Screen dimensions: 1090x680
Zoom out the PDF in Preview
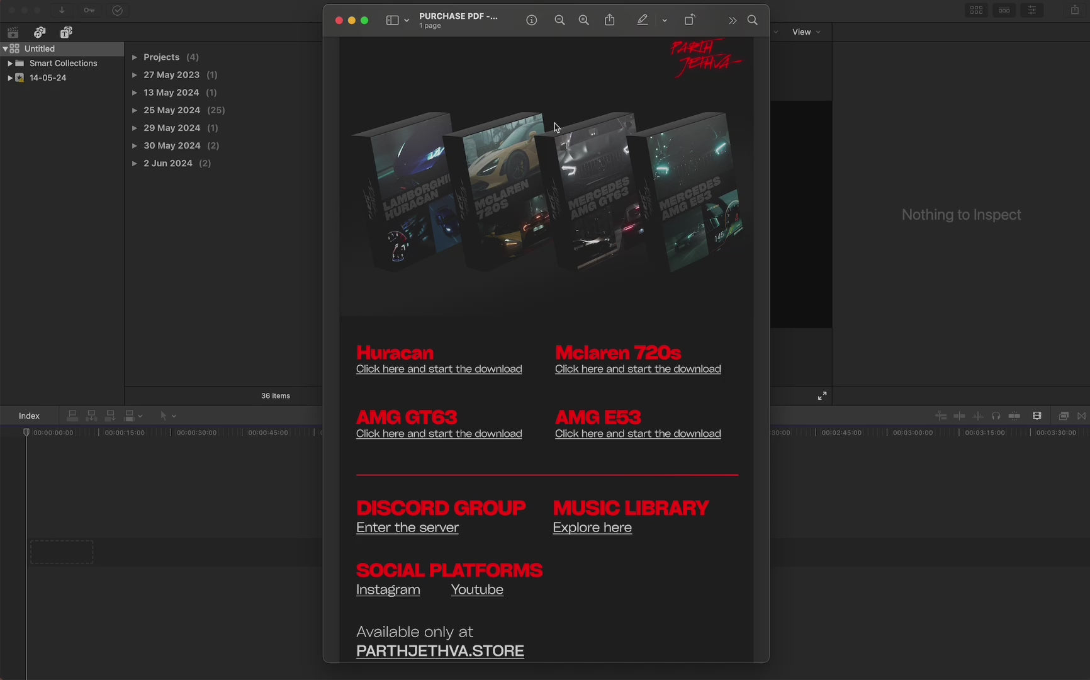(x=559, y=20)
